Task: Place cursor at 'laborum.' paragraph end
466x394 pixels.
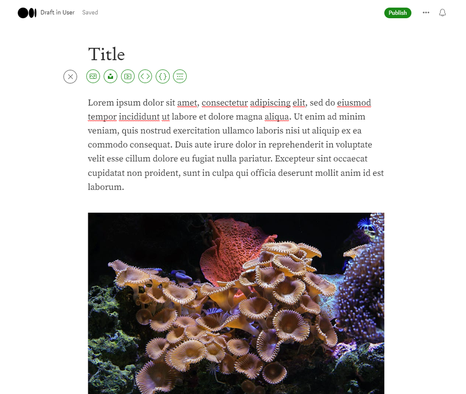Action: 124,187
